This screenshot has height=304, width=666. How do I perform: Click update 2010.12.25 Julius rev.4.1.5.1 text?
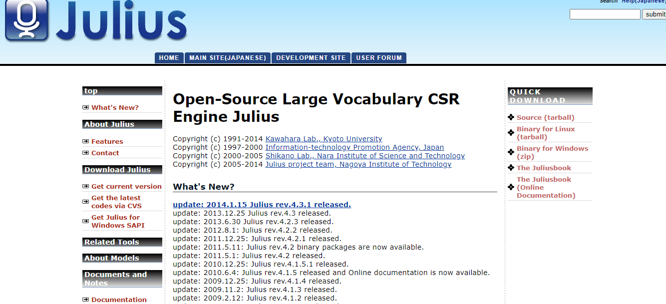(x=261, y=264)
